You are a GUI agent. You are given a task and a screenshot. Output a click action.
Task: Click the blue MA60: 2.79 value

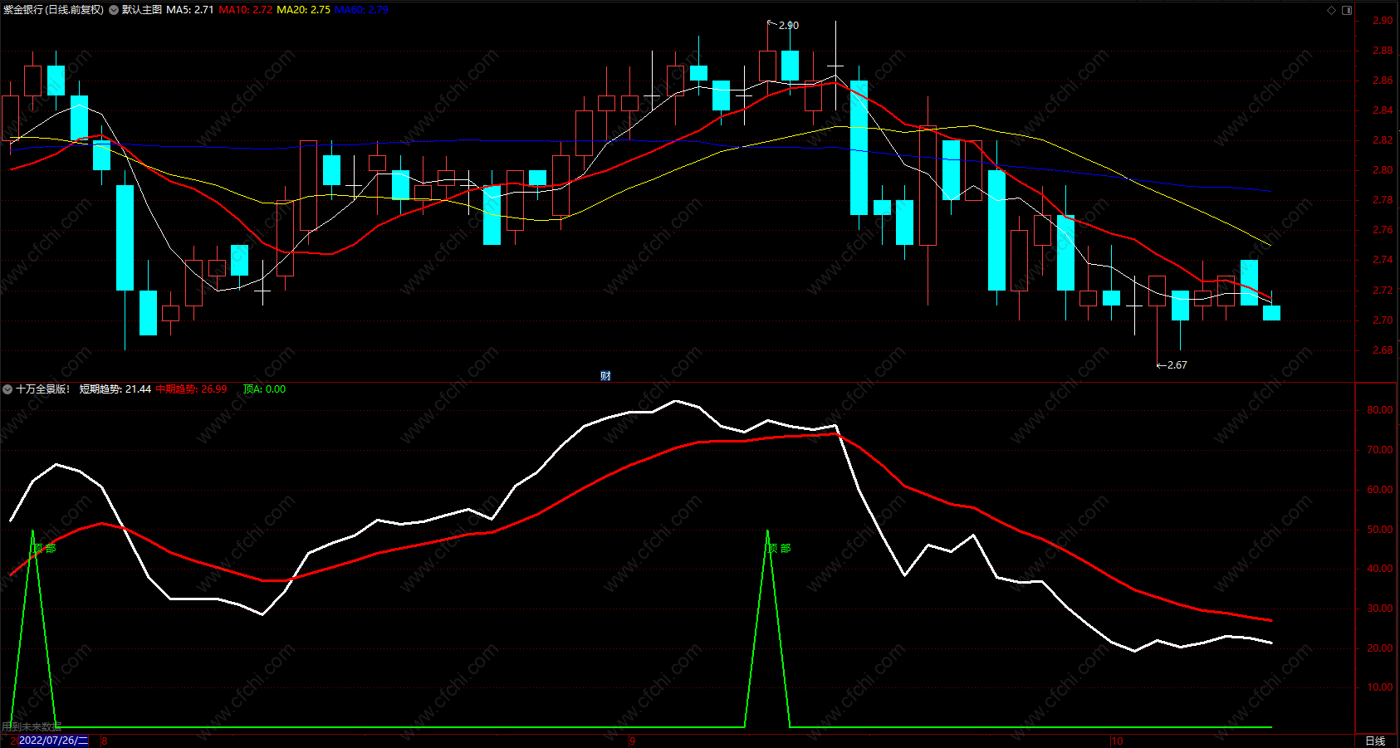361,10
